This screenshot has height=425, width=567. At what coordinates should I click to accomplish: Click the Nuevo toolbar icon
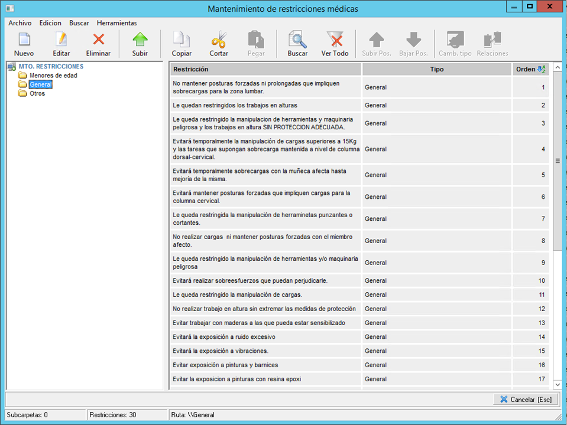24,40
